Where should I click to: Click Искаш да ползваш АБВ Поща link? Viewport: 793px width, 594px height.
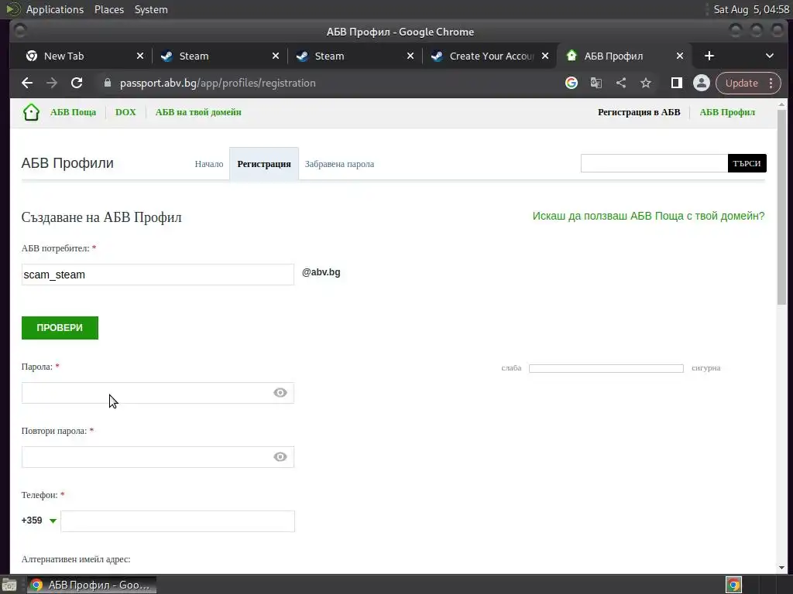[648, 217]
